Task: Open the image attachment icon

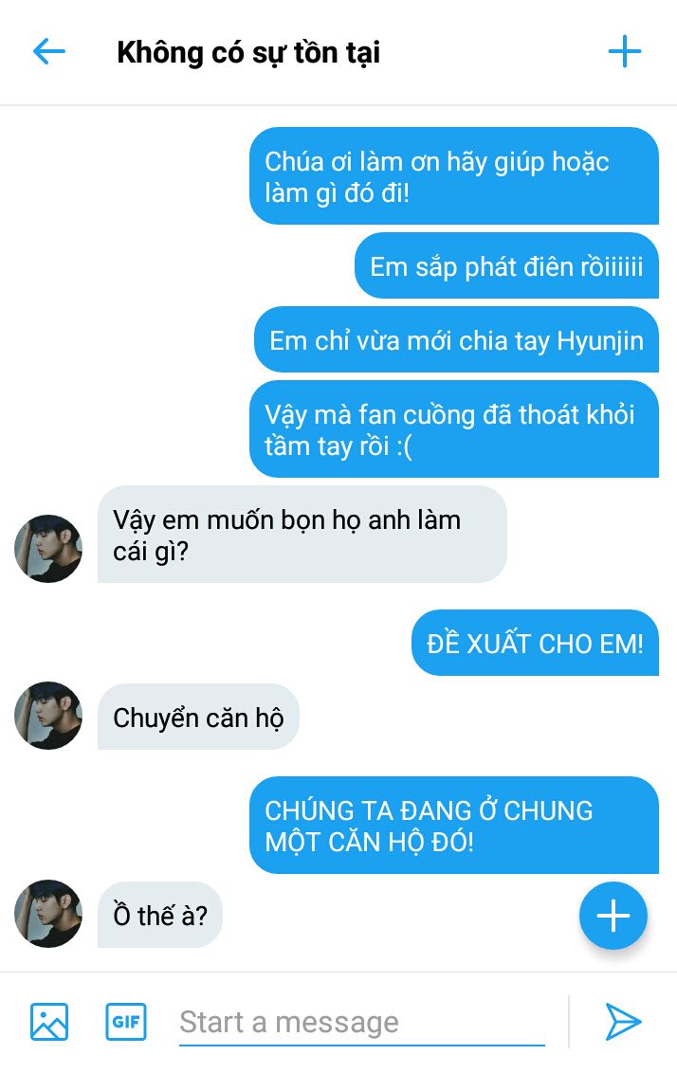Action: point(49,1021)
